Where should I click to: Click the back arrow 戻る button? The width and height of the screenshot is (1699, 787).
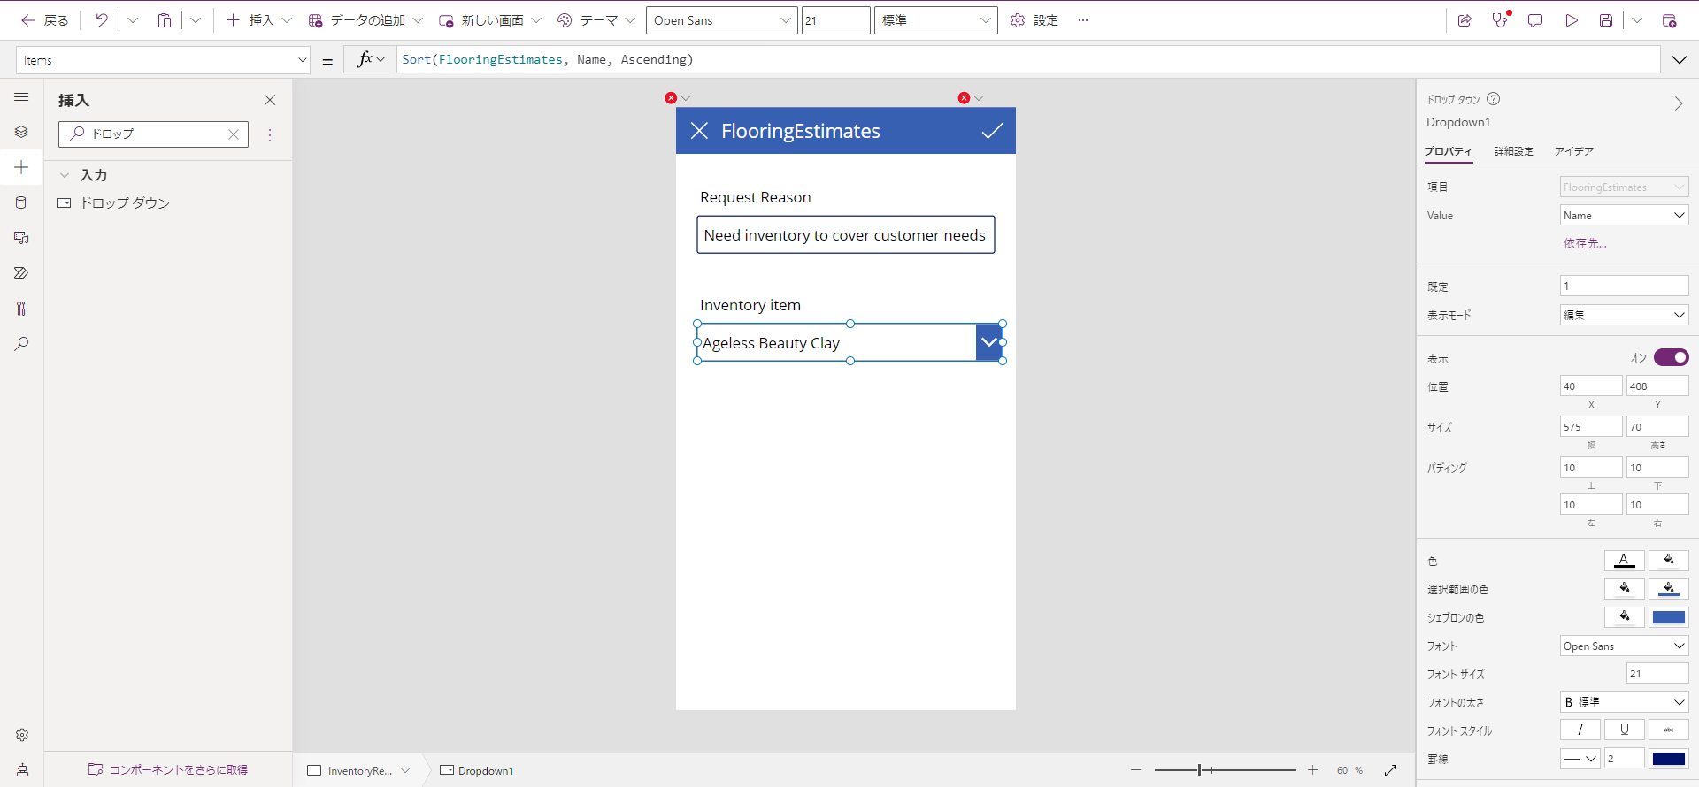tap(44, 20)
